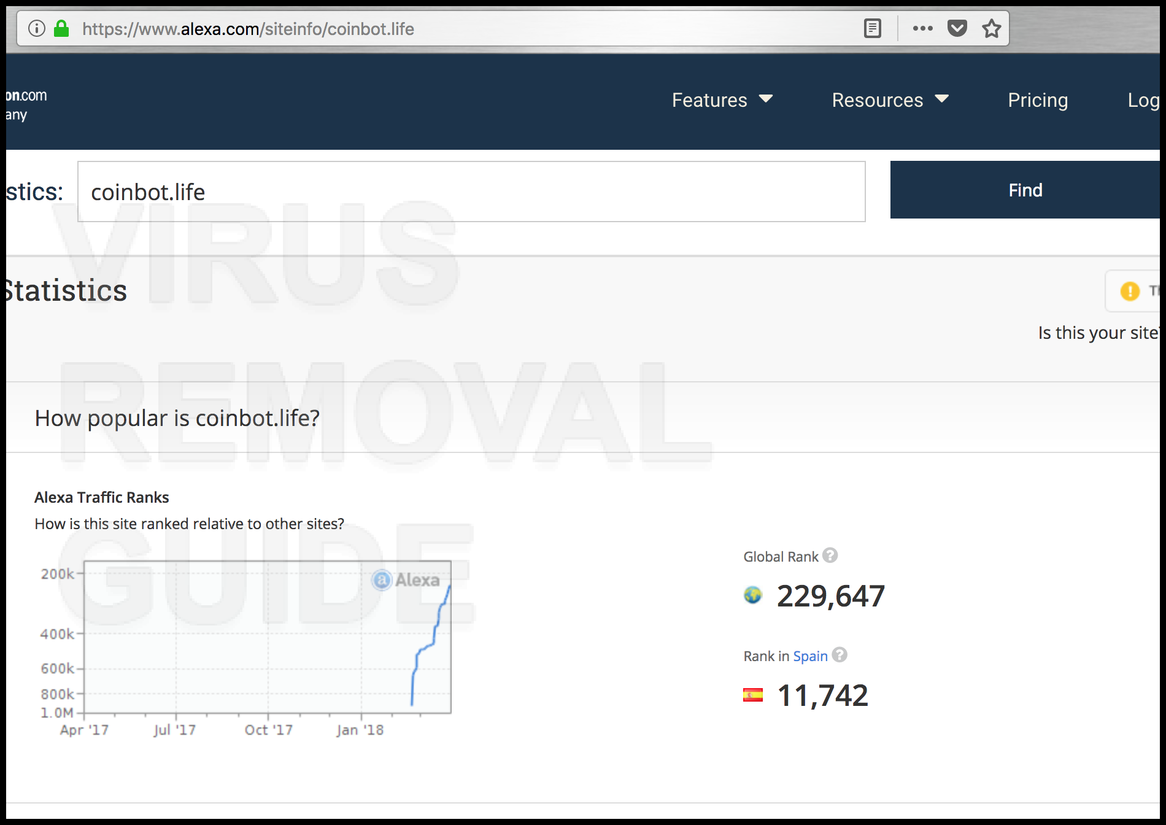The width and height of the screenshot is (1166, 825).
Task: Open the page actions three-dots menu
Action: coord(922,28)
